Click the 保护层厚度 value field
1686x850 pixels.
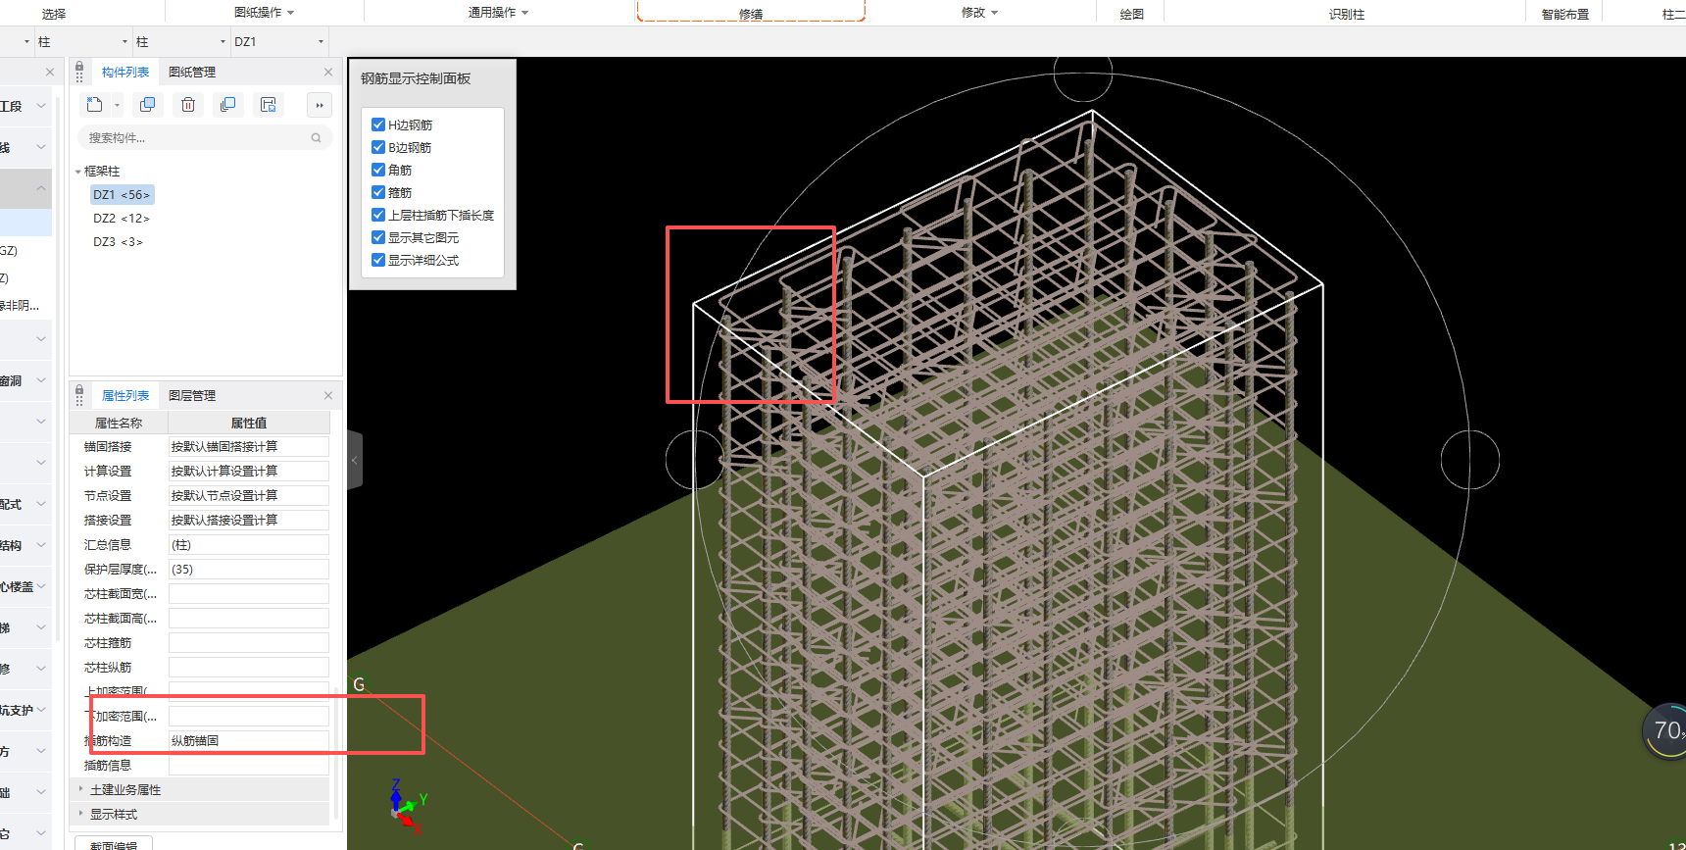[x=248, y=570]
